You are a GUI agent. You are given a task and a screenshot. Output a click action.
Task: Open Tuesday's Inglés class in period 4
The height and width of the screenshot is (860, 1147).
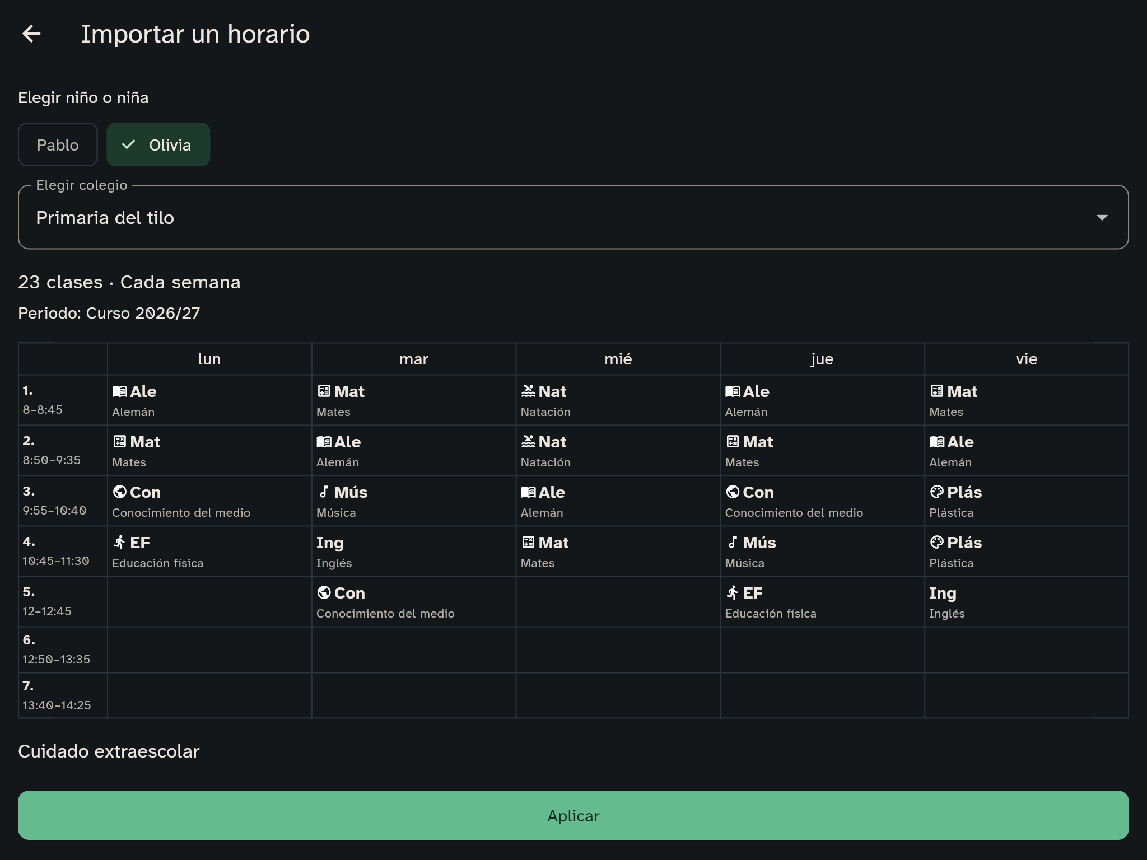413,551
